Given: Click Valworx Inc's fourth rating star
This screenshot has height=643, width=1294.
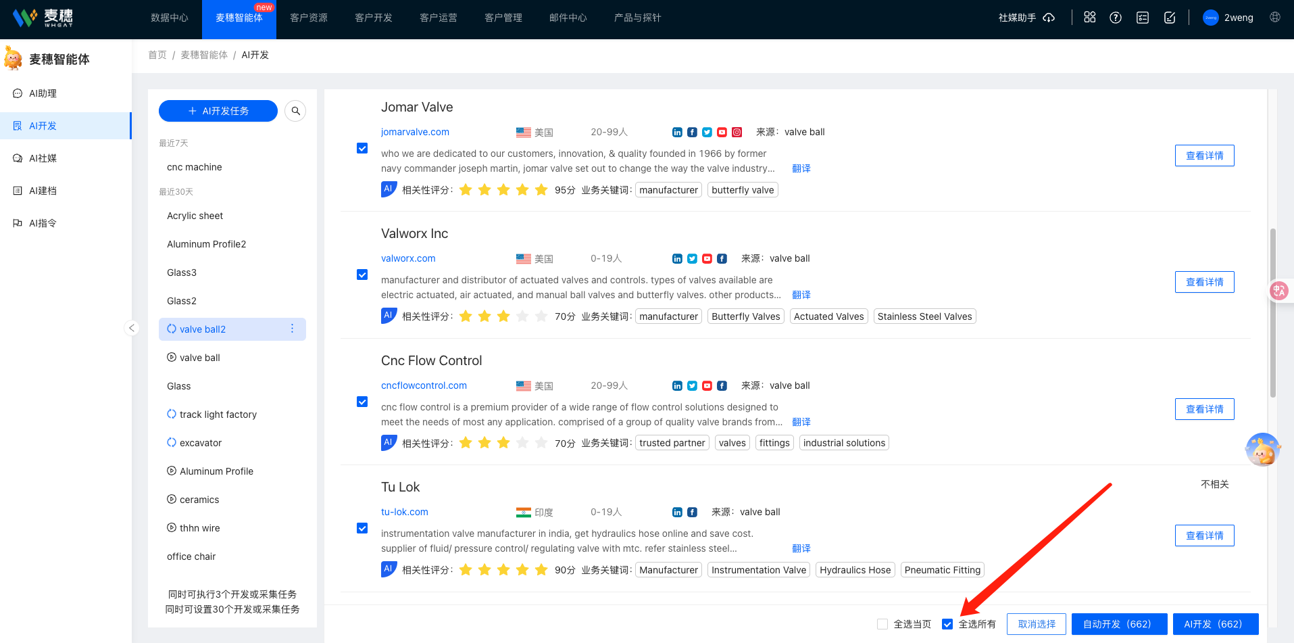Looking at the screenshot, I should tap(522, 316).
